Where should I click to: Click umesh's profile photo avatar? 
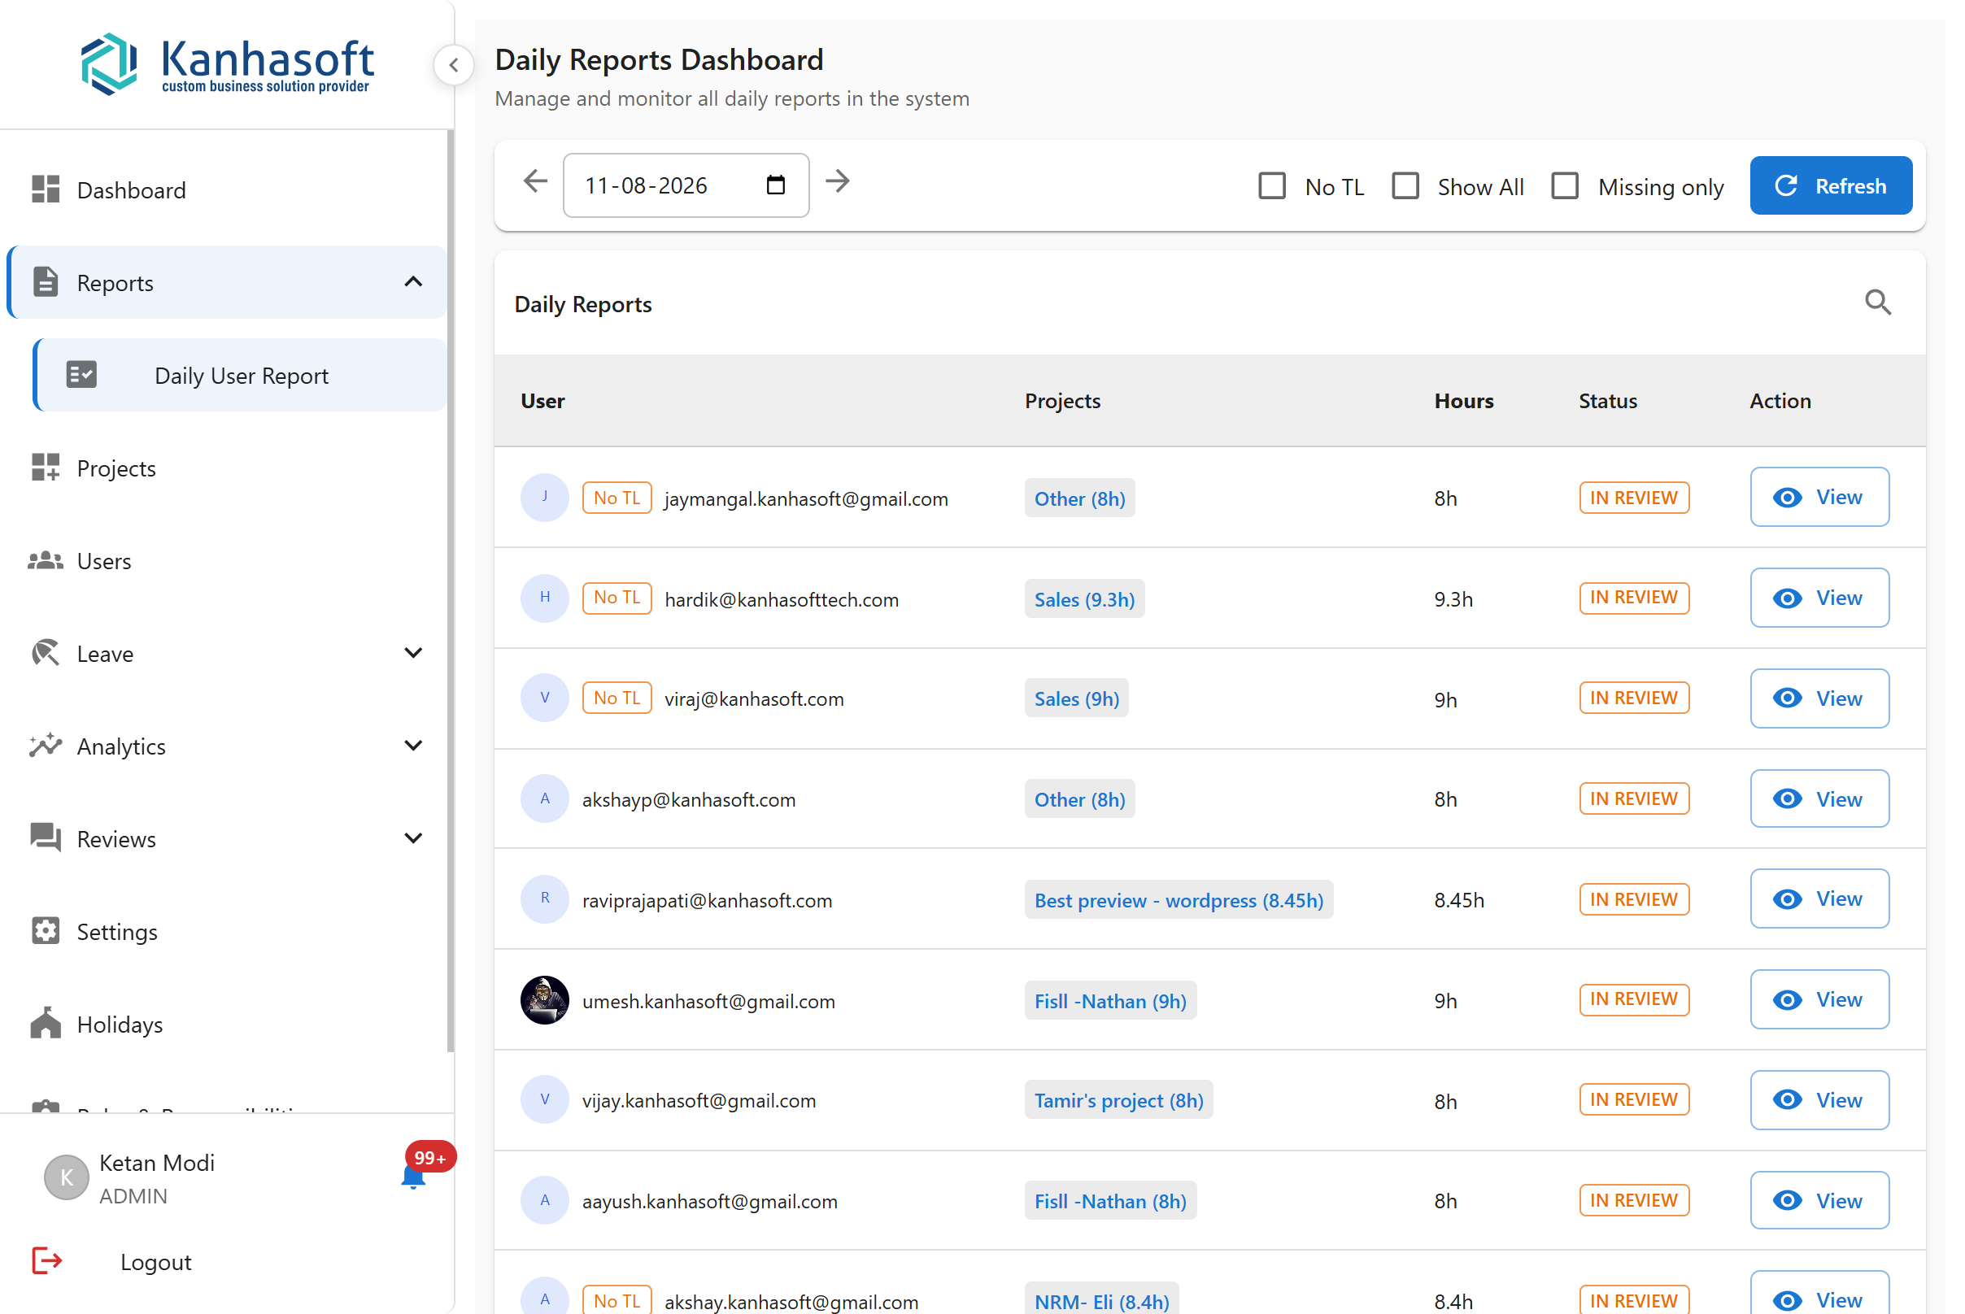click(x=545, y=1000)
